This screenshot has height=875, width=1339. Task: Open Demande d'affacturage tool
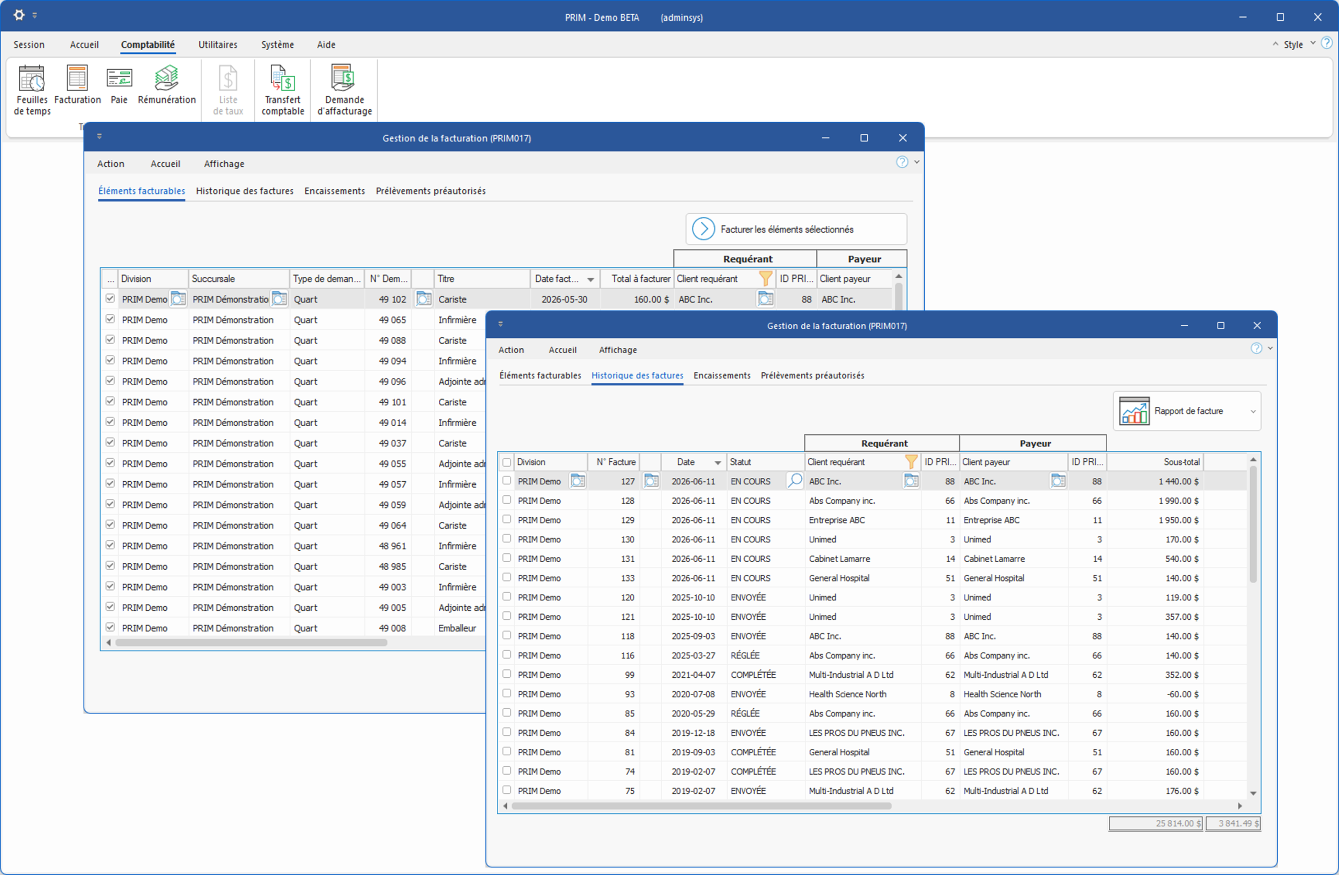point(344,90)
